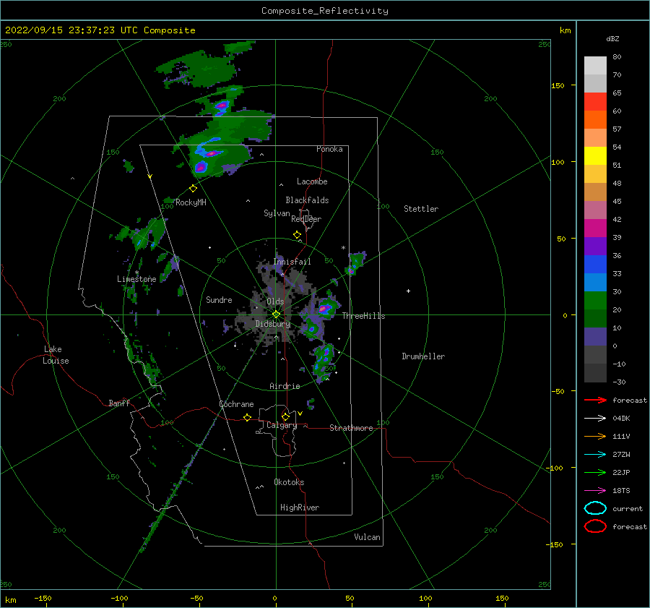Select the light gray top swatch in dBZ scale
Viewport: 650px width, 608px height.
coord(595,65)
